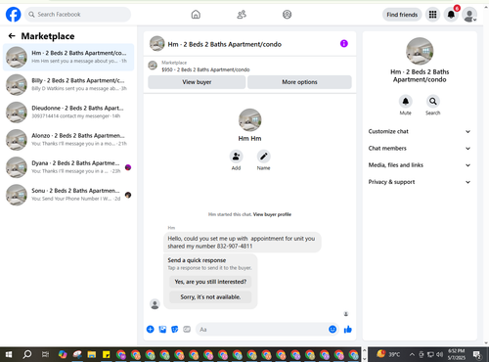Go back from Marketplace with the arrow
Image resolution: width=489 pixels, height=362 pixels.
(x=12, y=36)
